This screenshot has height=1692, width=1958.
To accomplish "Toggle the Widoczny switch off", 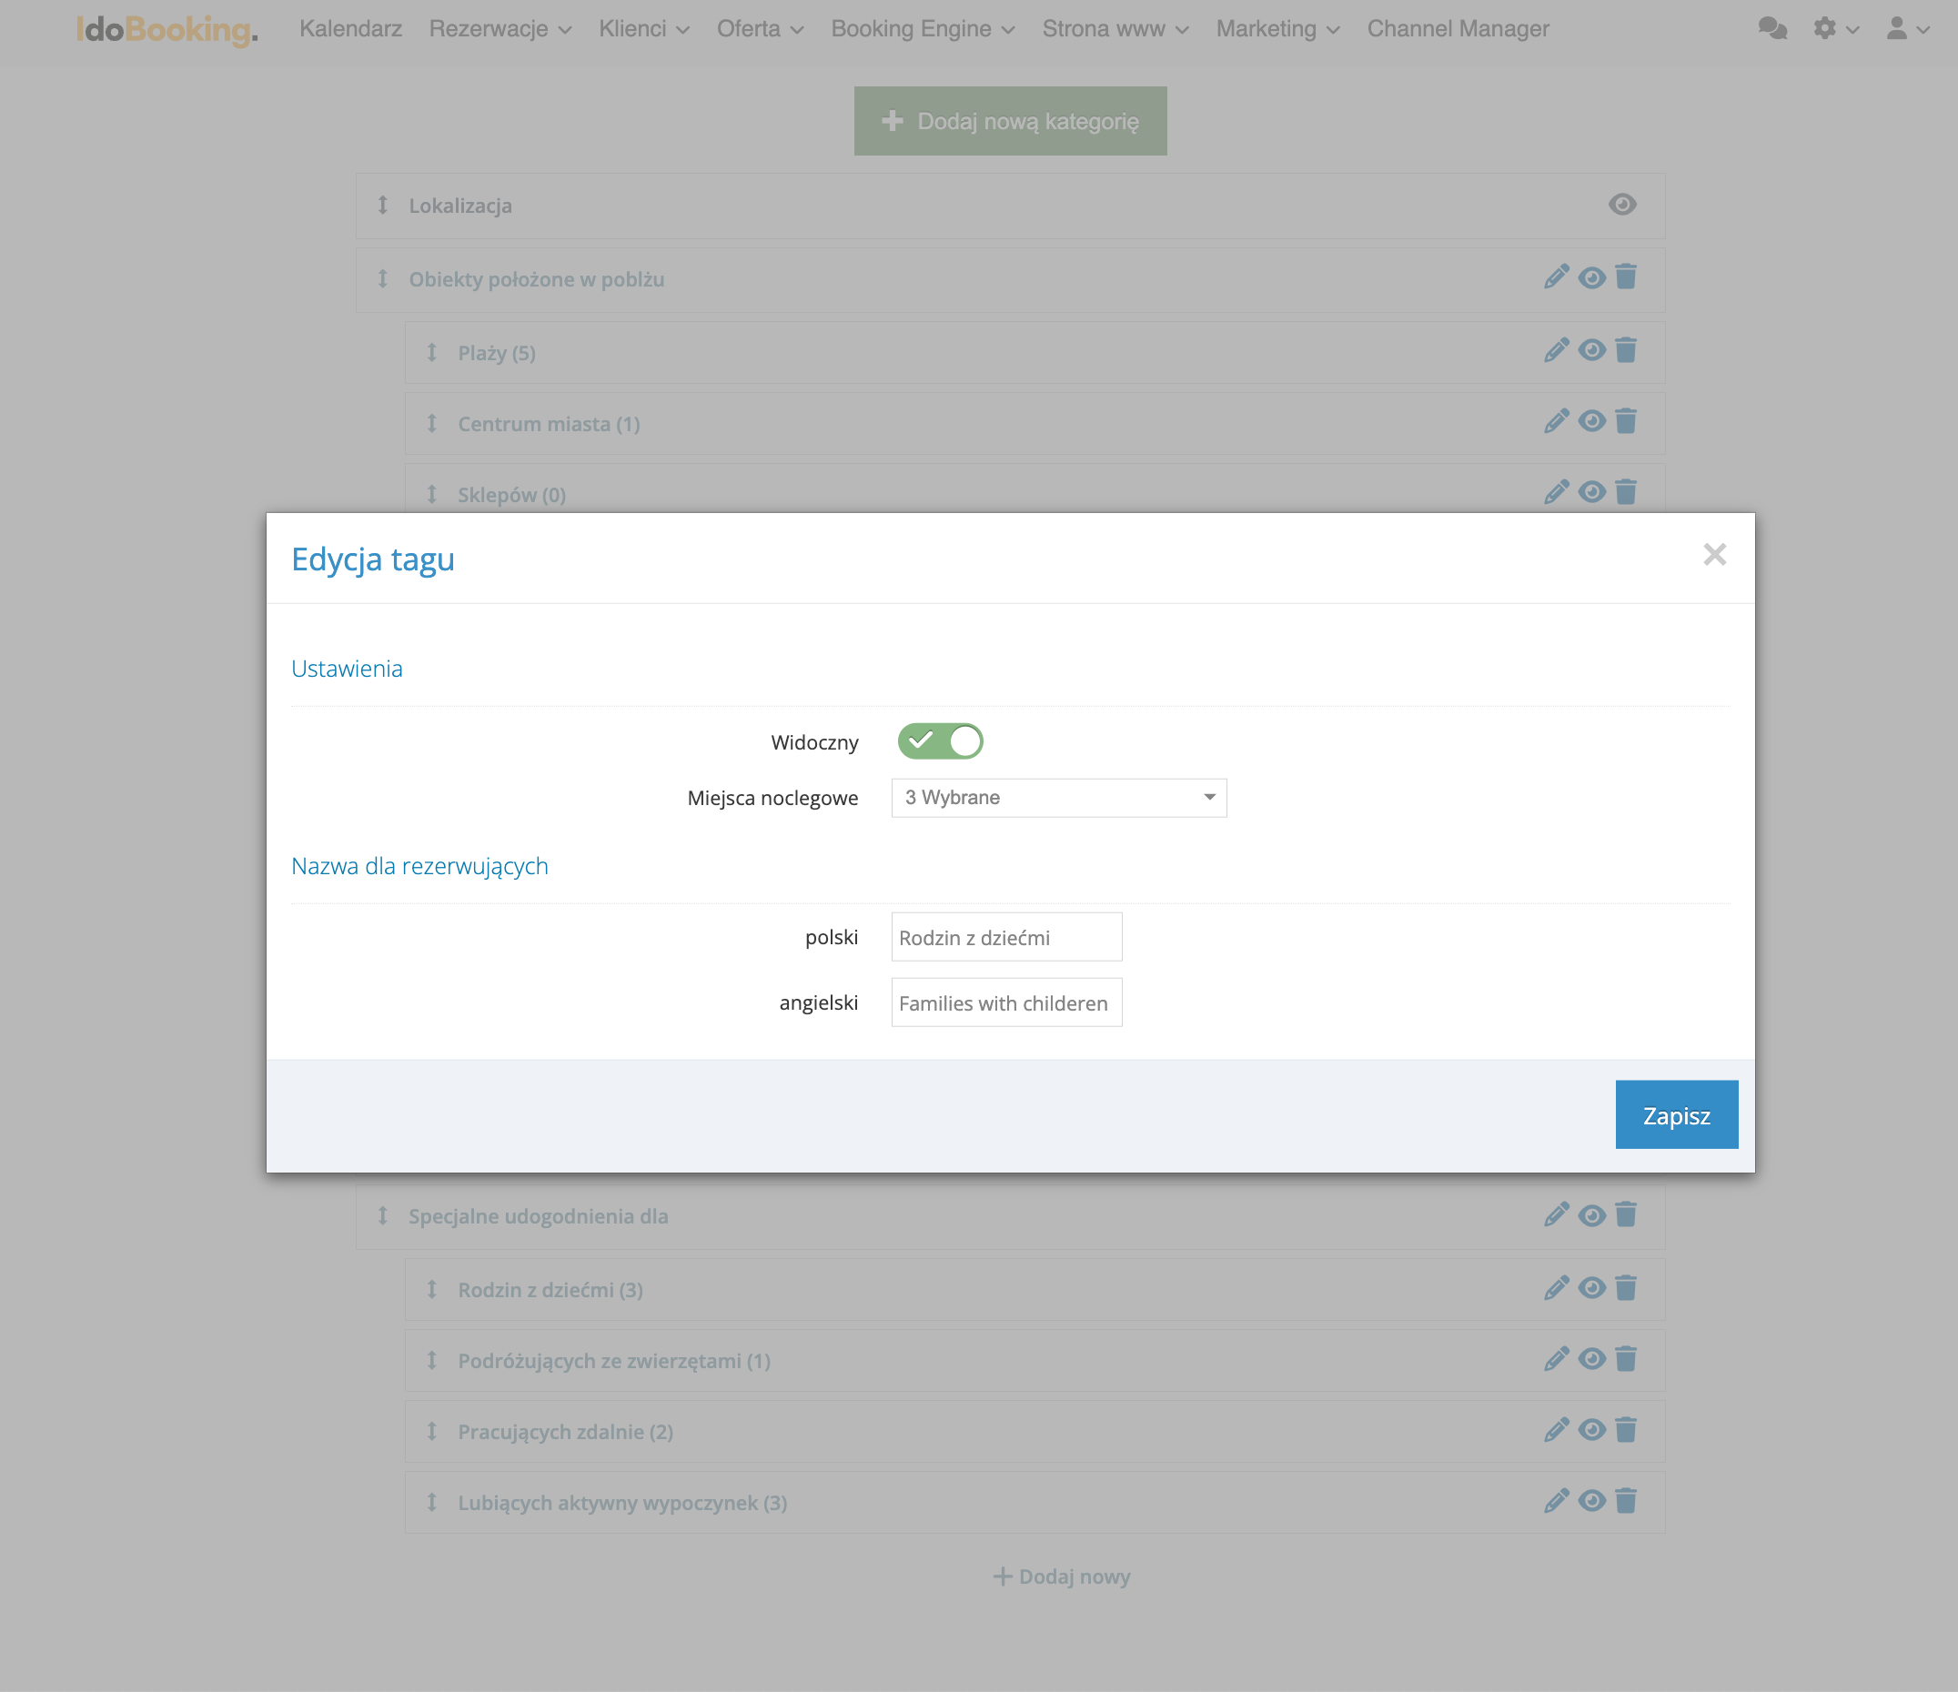I will (x=939, y=741).
